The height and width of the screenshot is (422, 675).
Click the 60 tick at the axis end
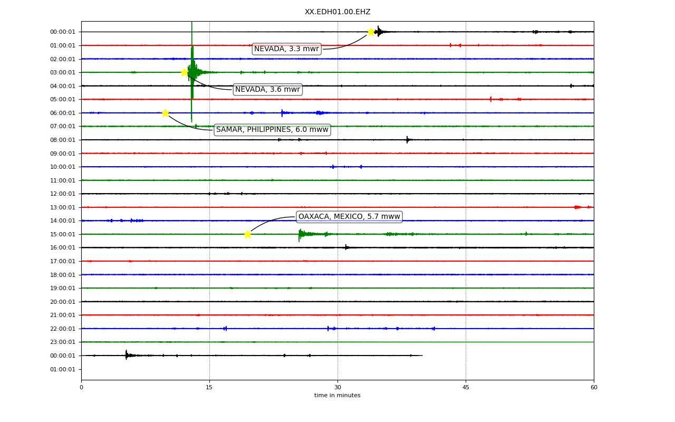pyautogui.click(x=594, y=388)
